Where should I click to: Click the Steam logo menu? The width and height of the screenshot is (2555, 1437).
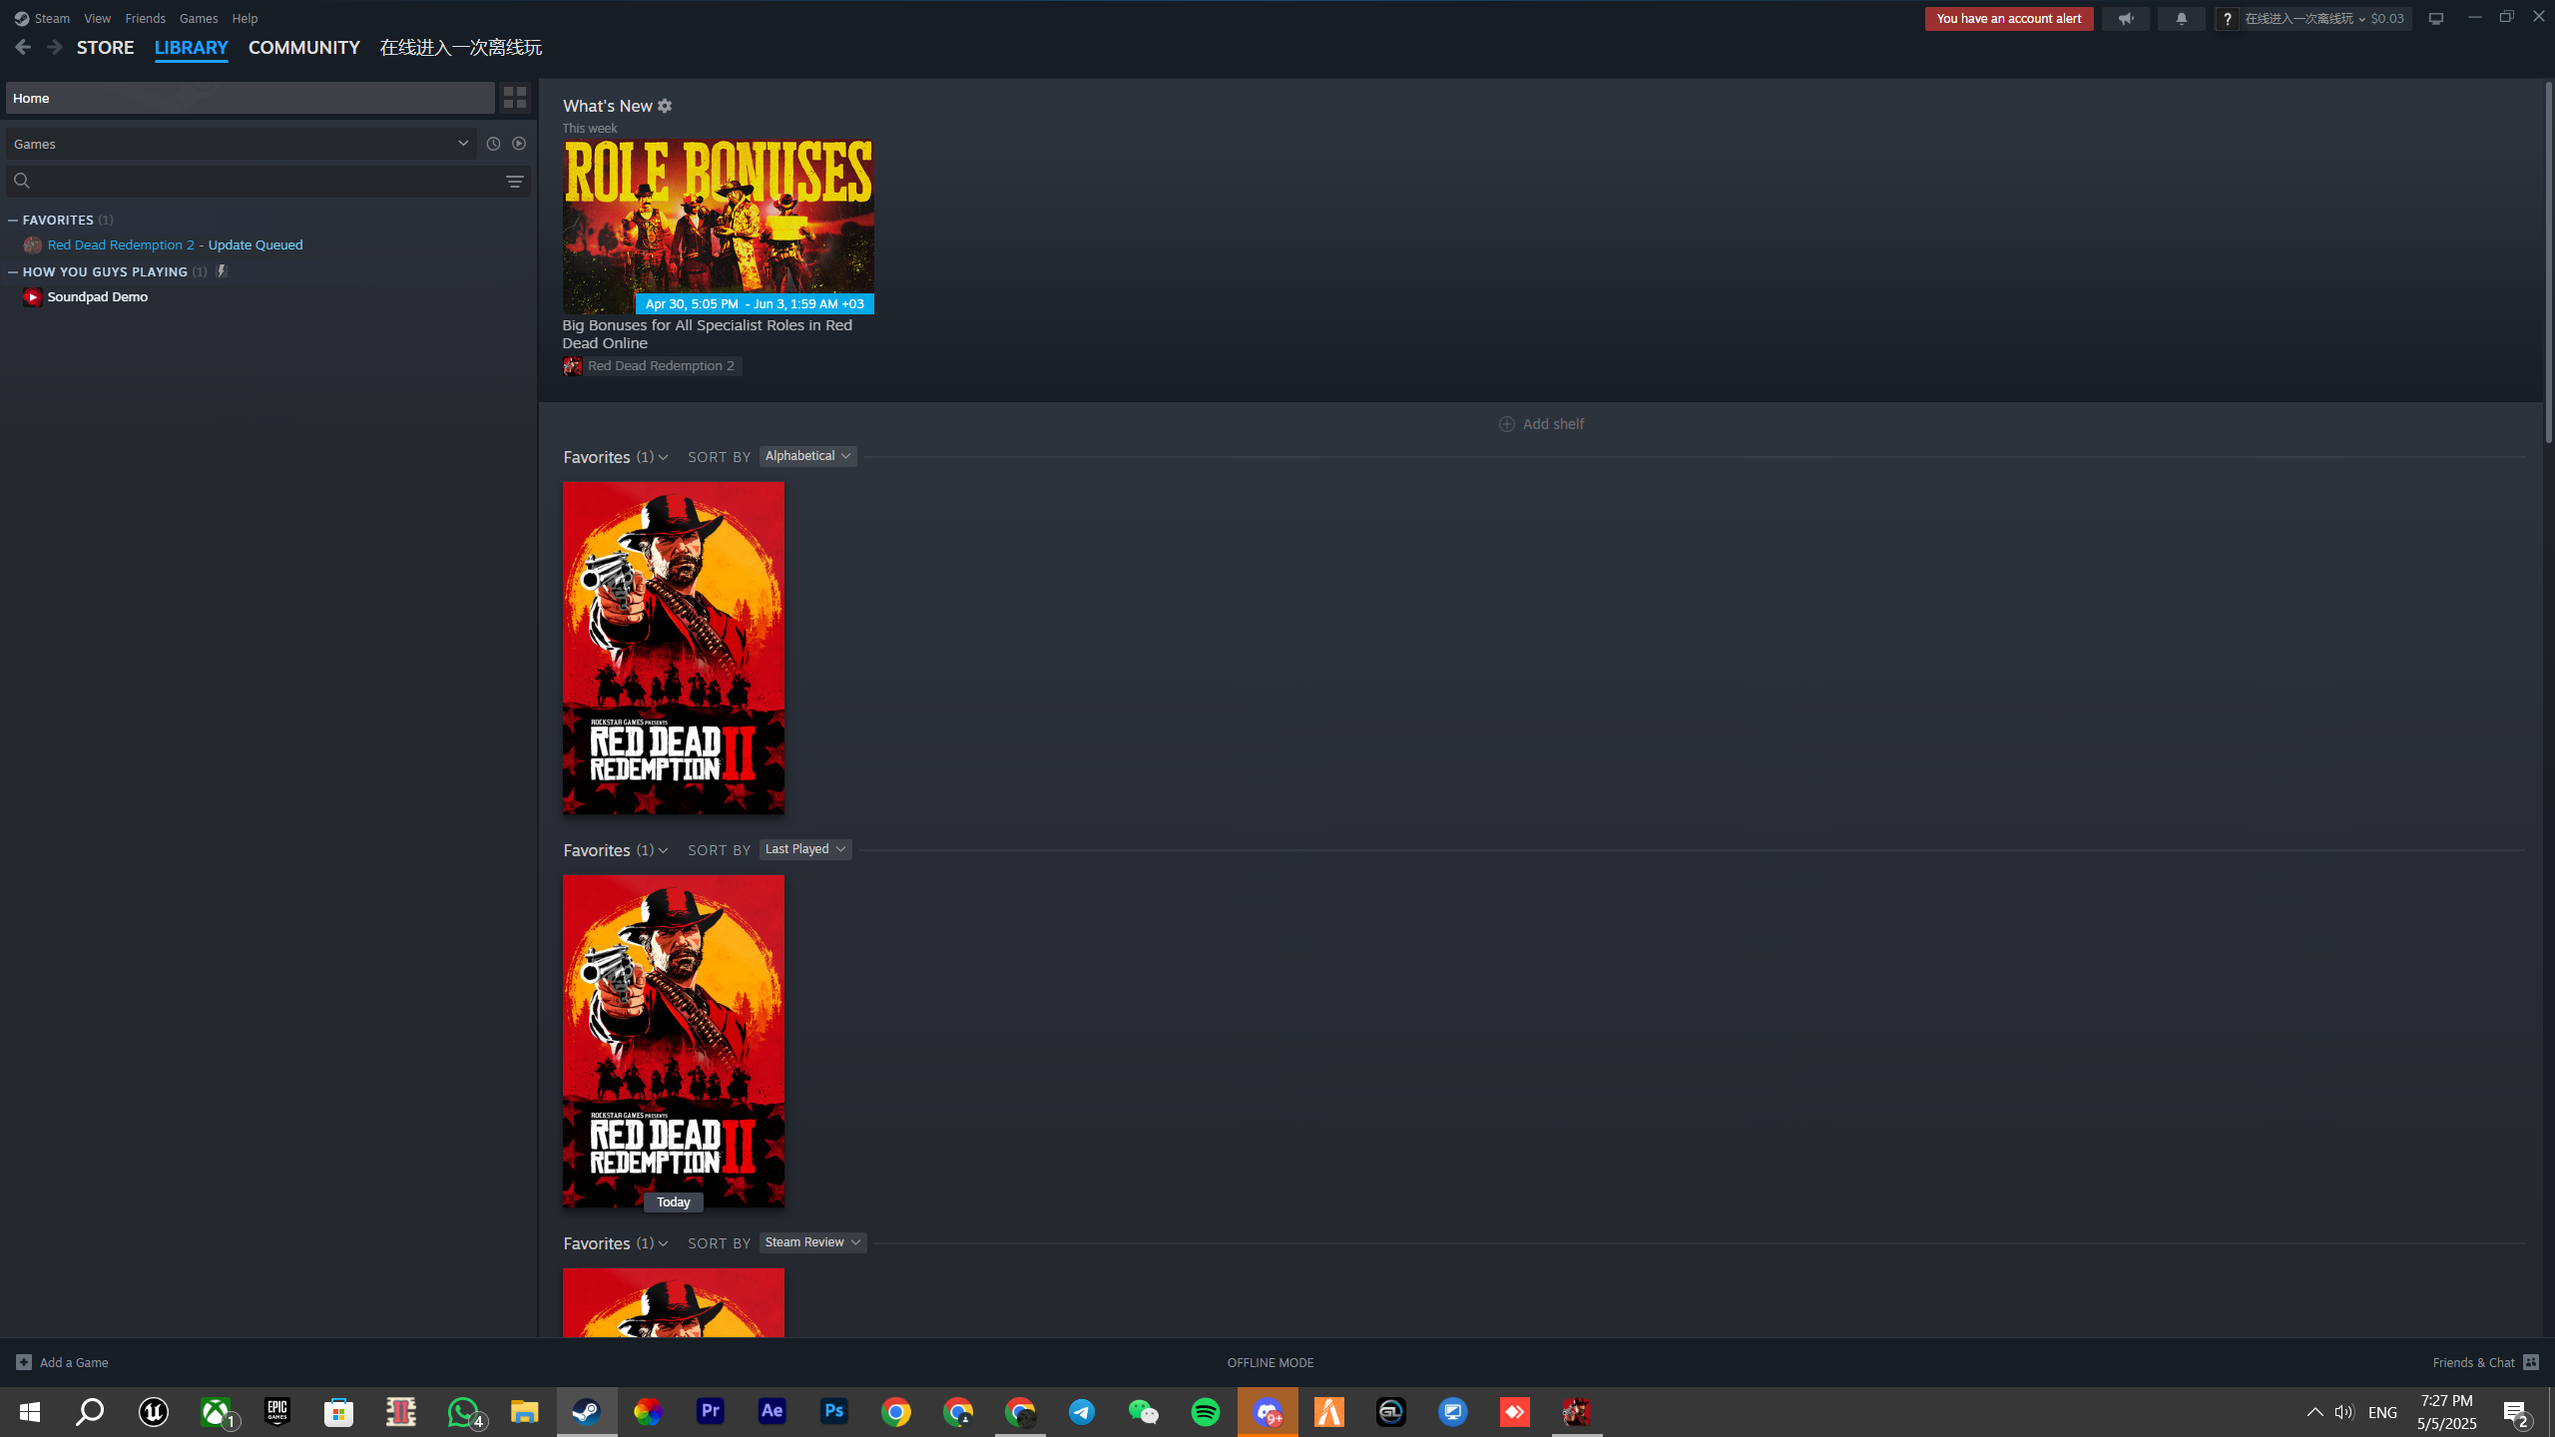[42, 18]
